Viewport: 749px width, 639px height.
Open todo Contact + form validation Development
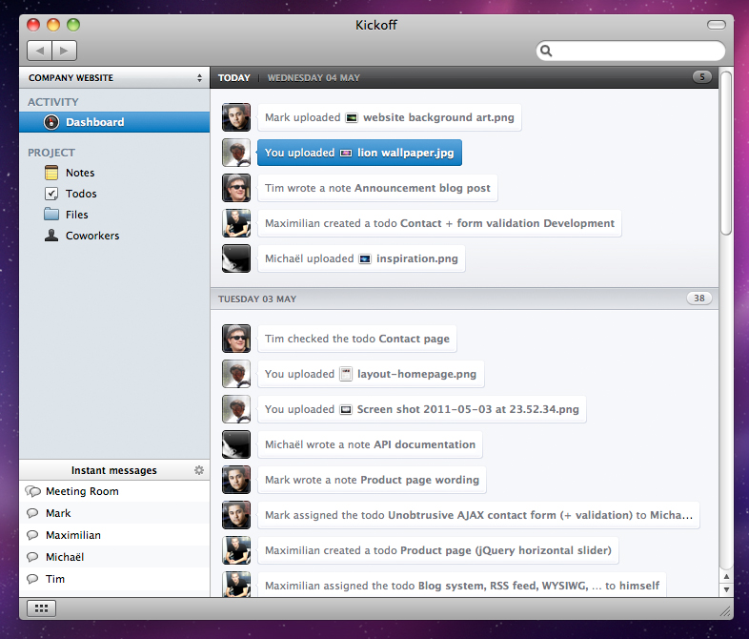point(439,223)
